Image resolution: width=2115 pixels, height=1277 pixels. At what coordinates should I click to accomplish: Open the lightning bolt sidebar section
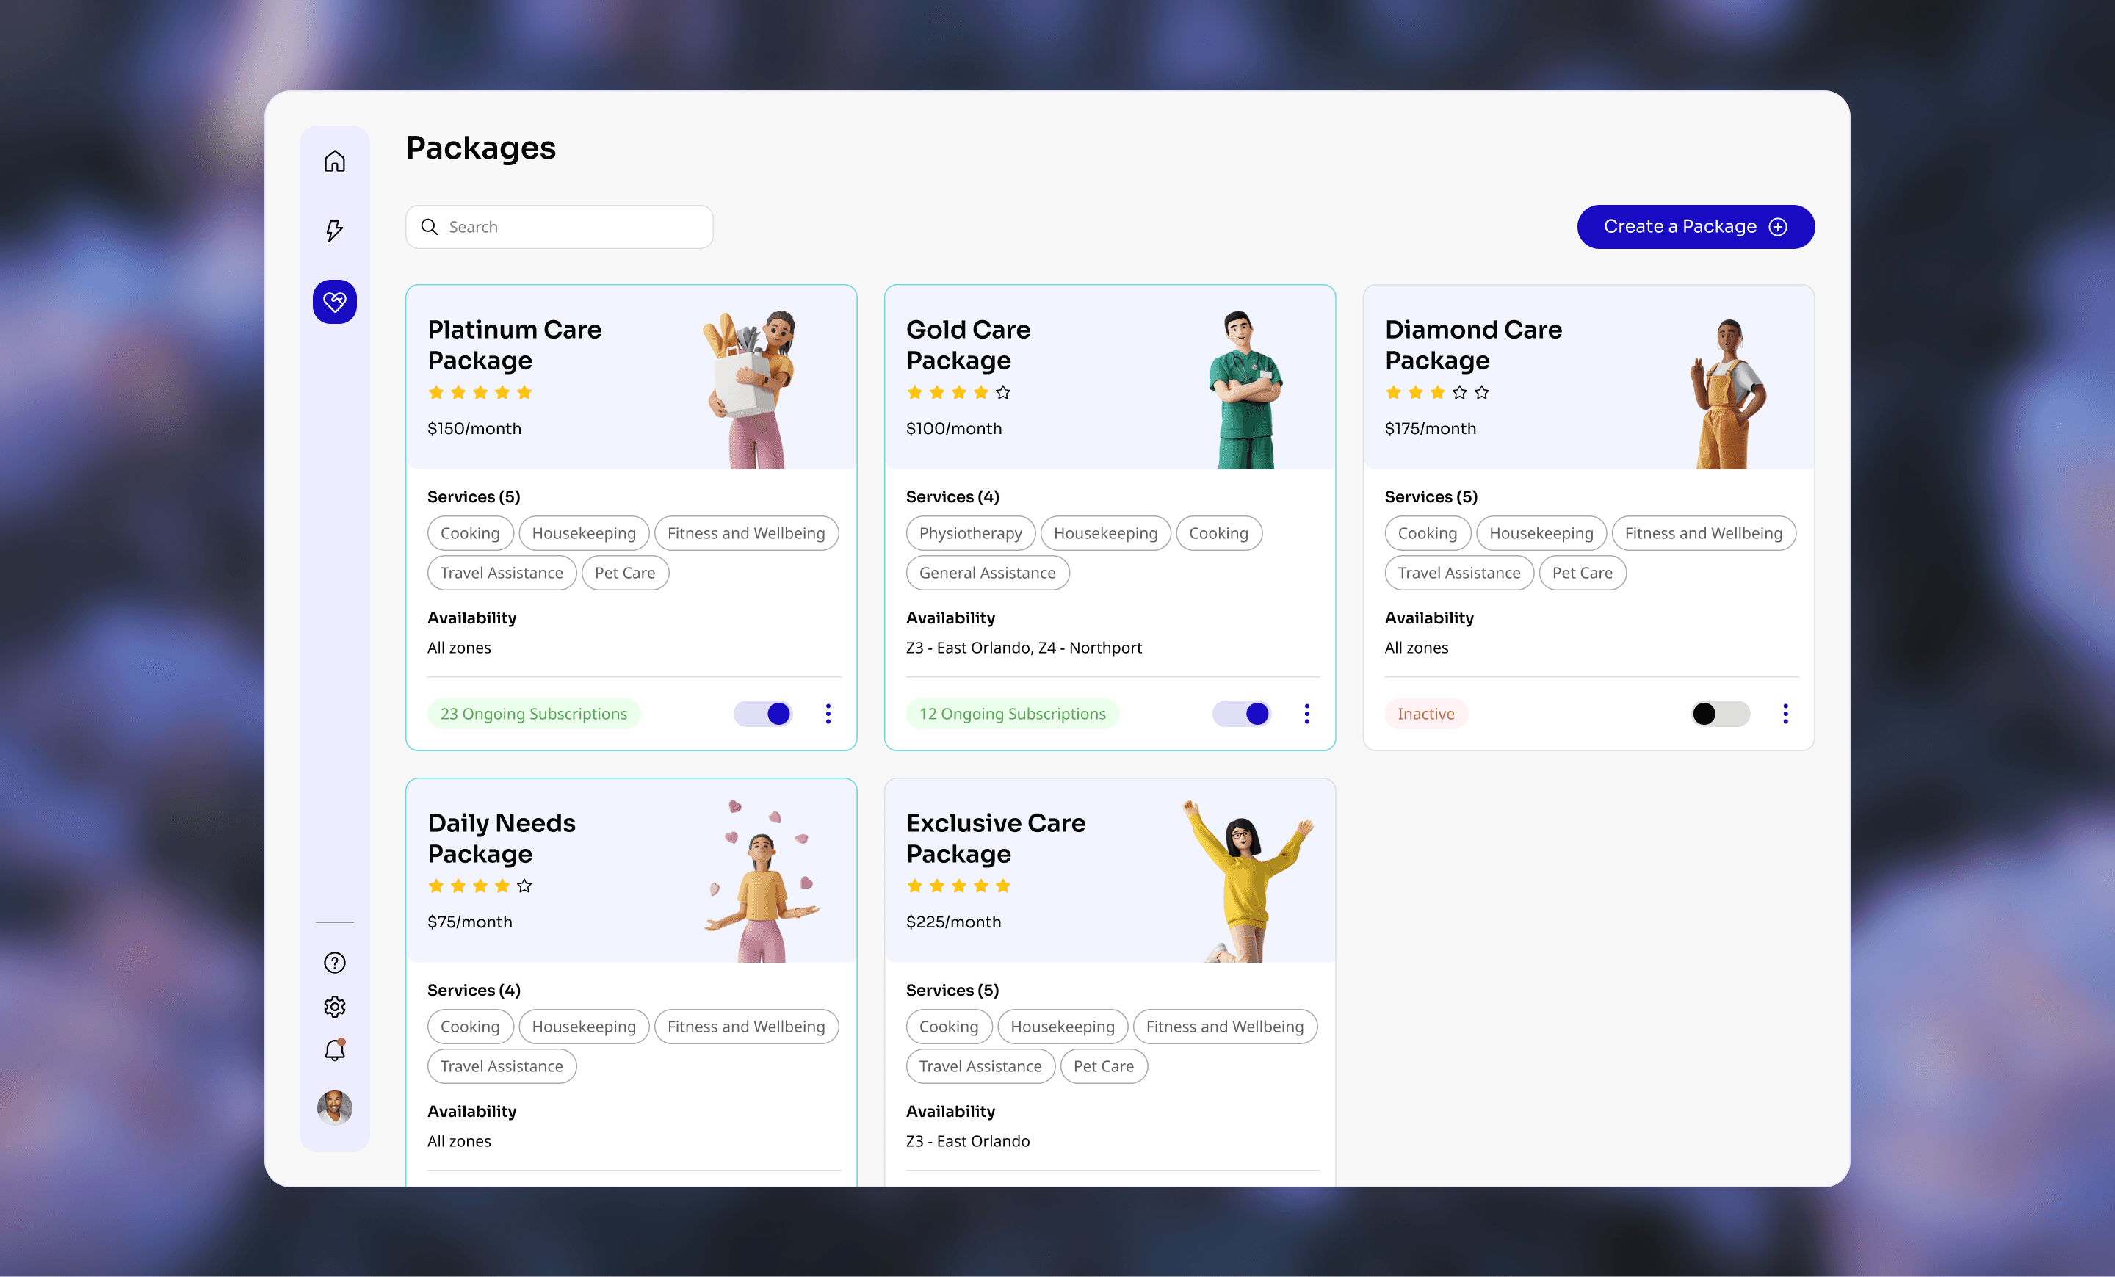click(335, 230)
